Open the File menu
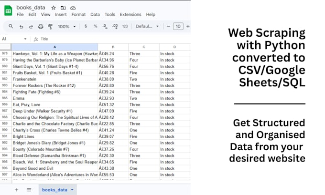 point(20,14)
